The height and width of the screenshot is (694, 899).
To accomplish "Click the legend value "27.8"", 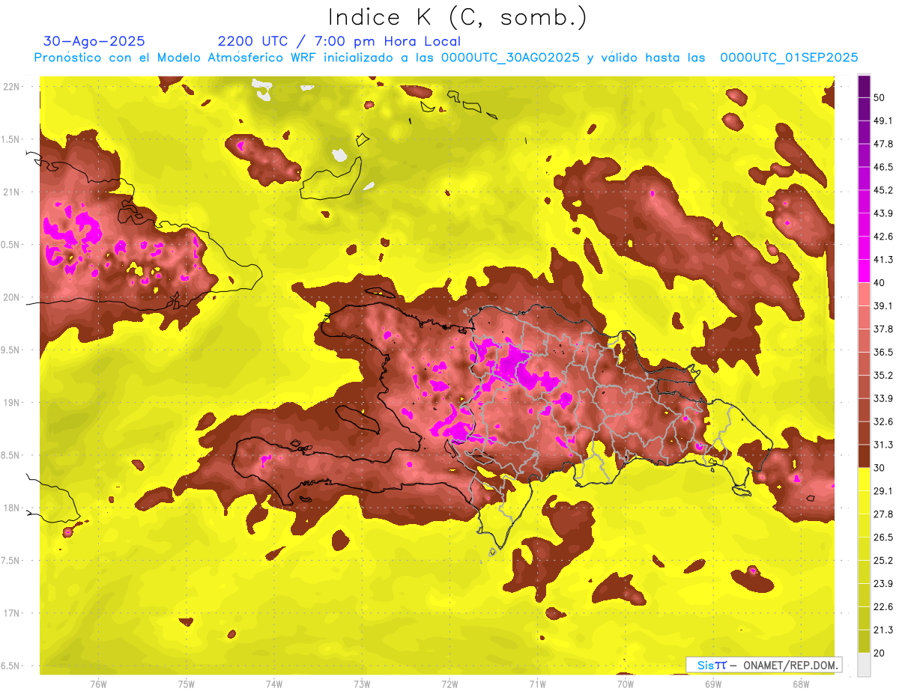I will [x=883, y=514].
